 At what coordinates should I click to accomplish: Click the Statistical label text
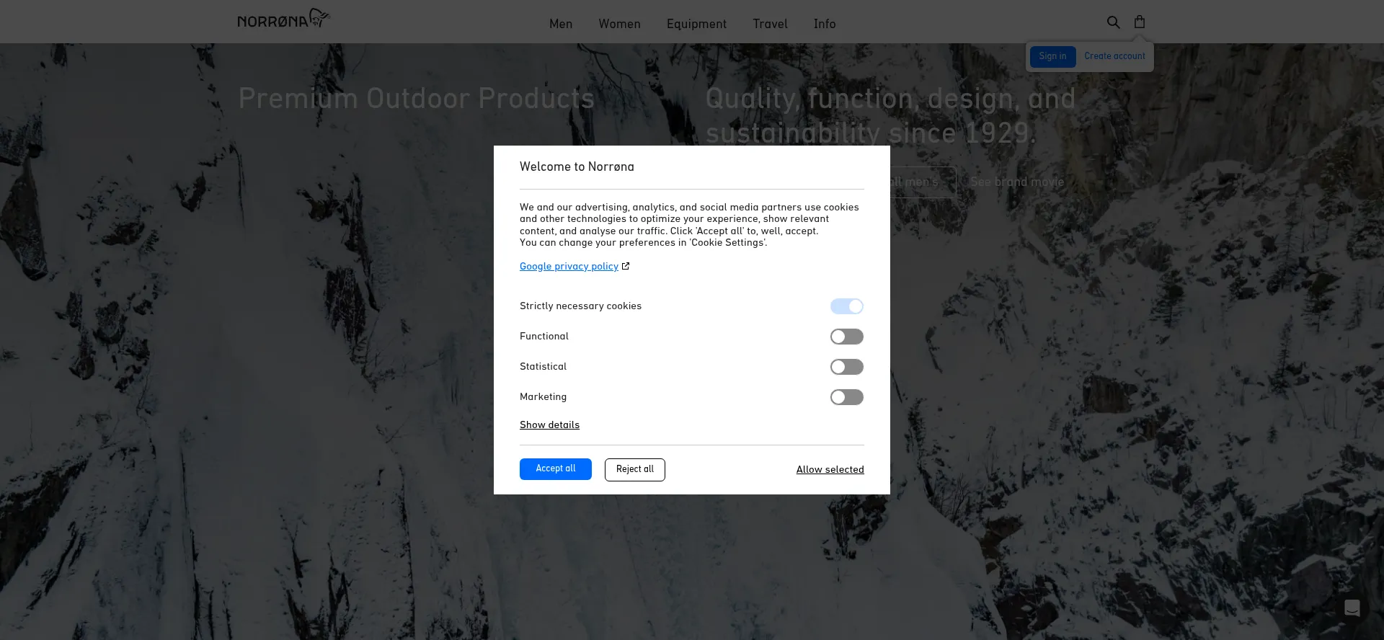(543, 367)
